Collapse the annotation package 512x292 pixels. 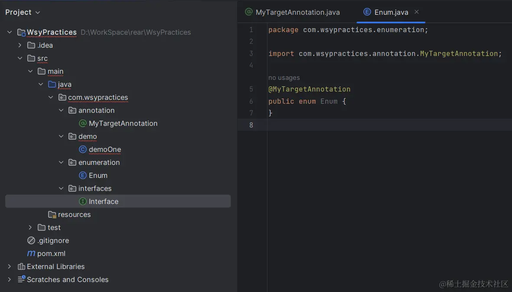pyautogui.click(x=61, y=110)
